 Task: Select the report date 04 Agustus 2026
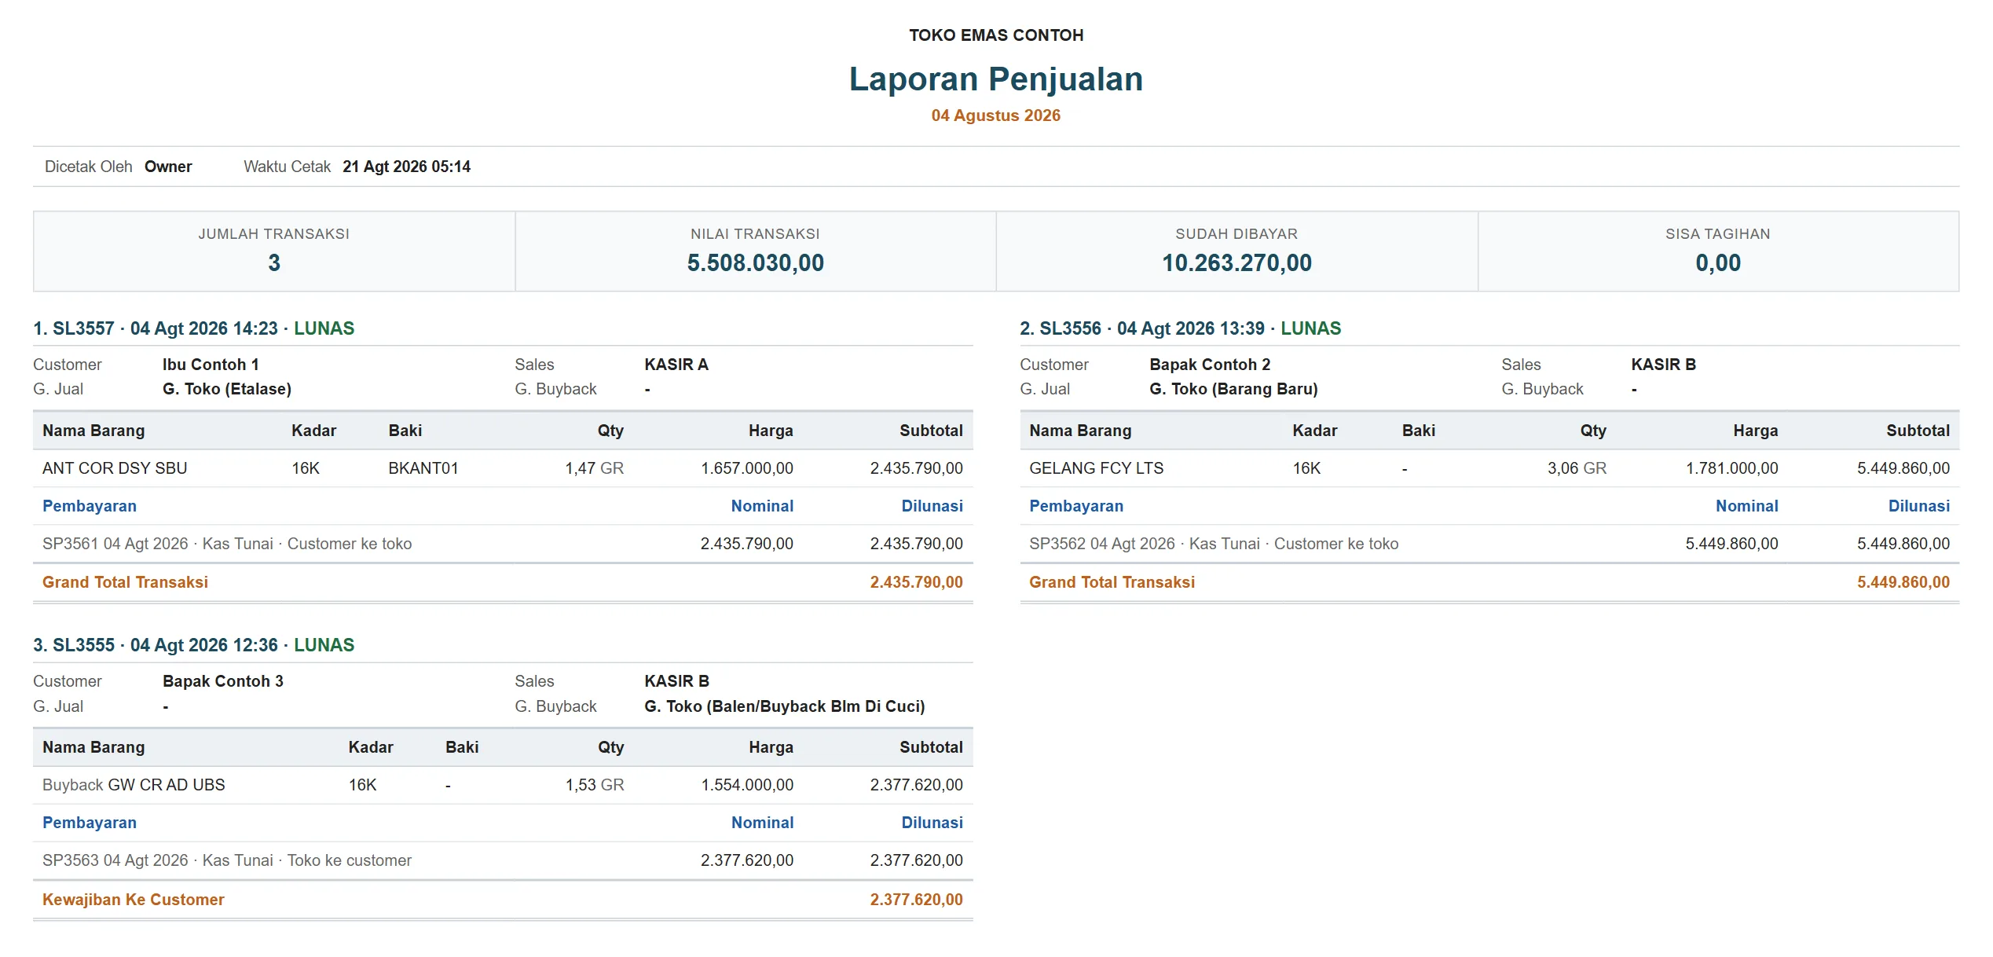[x=995, y=115]
